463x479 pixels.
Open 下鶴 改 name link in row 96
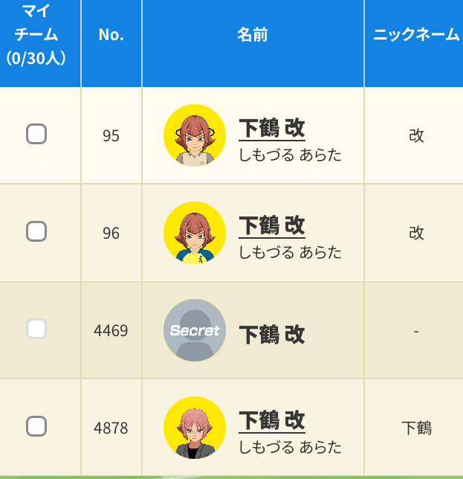[272, 225]
